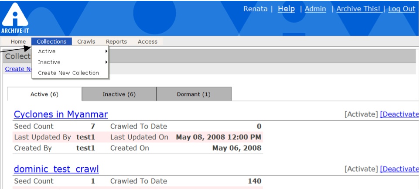Open the Cyclones in Myanmar collection

(x=61, y=114)
